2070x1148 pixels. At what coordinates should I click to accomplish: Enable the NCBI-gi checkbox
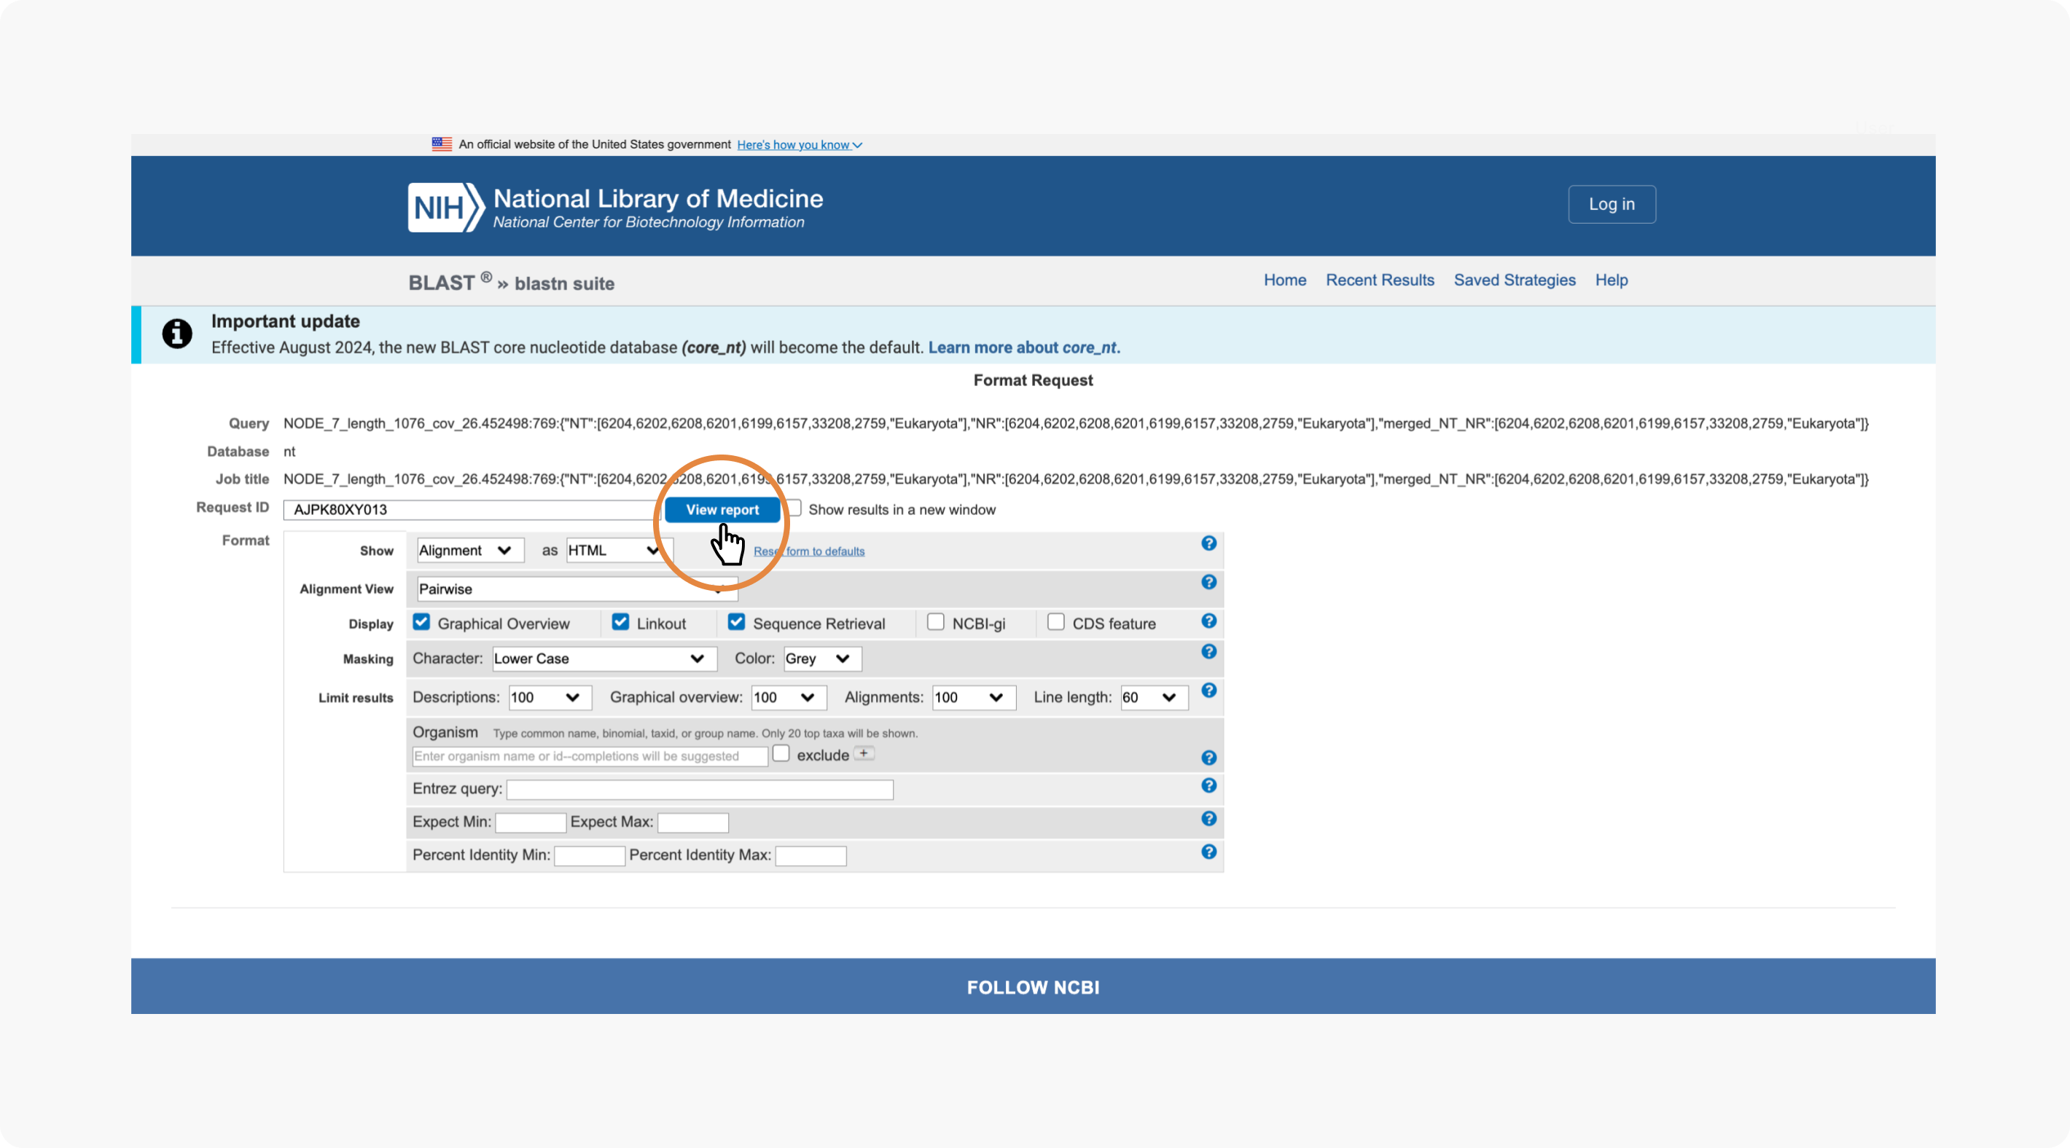point(935,622)
